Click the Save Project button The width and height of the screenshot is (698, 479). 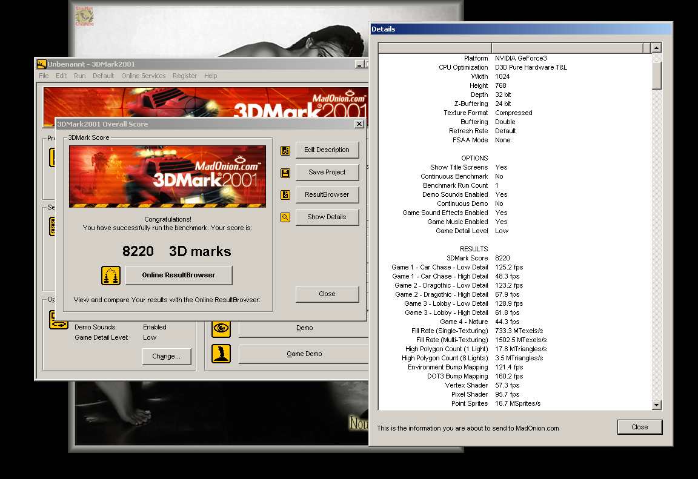pyautogui.click(x=327, y=172)
